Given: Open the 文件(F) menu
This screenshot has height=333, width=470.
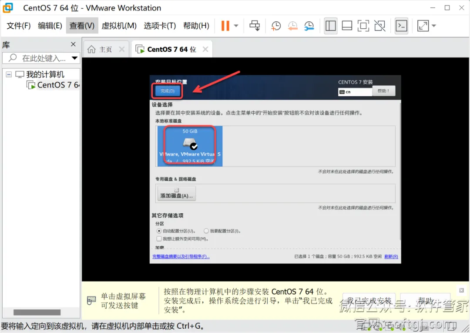Looking at the screenshot, I should tap(19, 26).
